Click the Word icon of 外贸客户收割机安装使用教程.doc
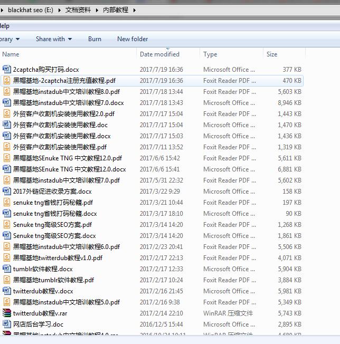340x344 pixels. click(x=6, y=125)
